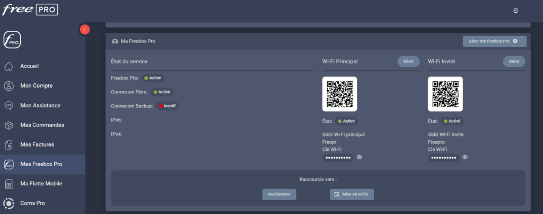The image size is (543, 214).
Task: Click the Wi-Fi Invité QR code
Action: pos(445,94)
